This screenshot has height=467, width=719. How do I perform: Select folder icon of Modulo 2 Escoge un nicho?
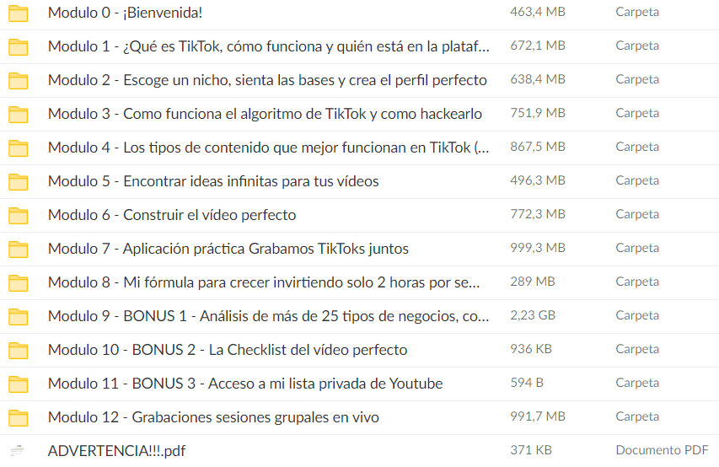[x=19, y=81]
